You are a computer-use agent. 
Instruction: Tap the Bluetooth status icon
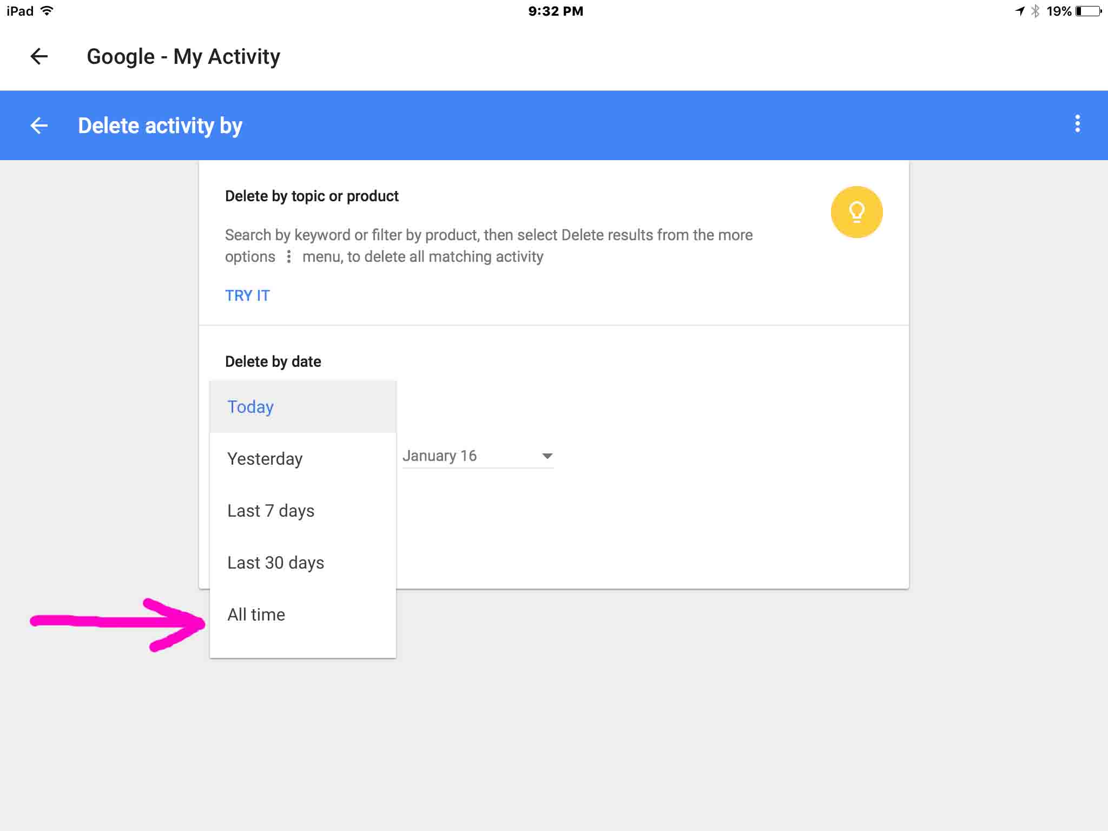click(x=1035, y=11)
